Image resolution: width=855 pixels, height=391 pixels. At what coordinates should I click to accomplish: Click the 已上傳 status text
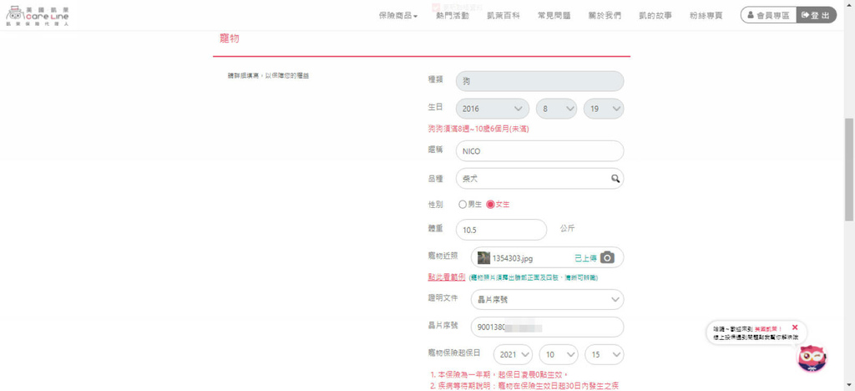click(x=585, y=258)
